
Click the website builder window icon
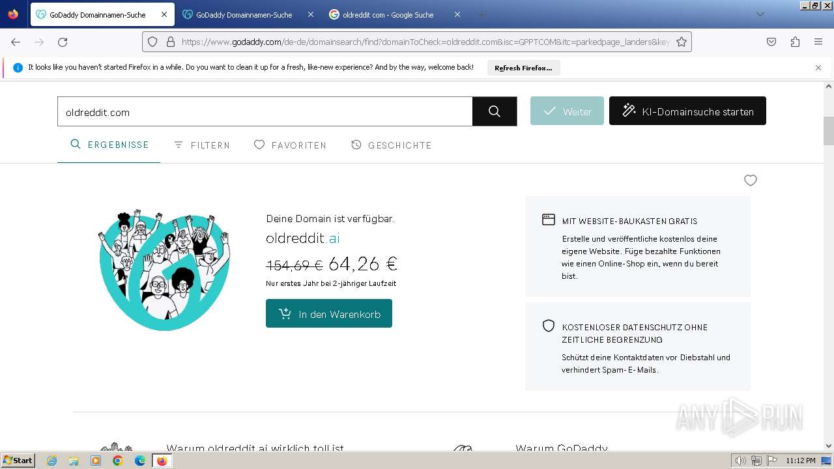coord(549,220)
